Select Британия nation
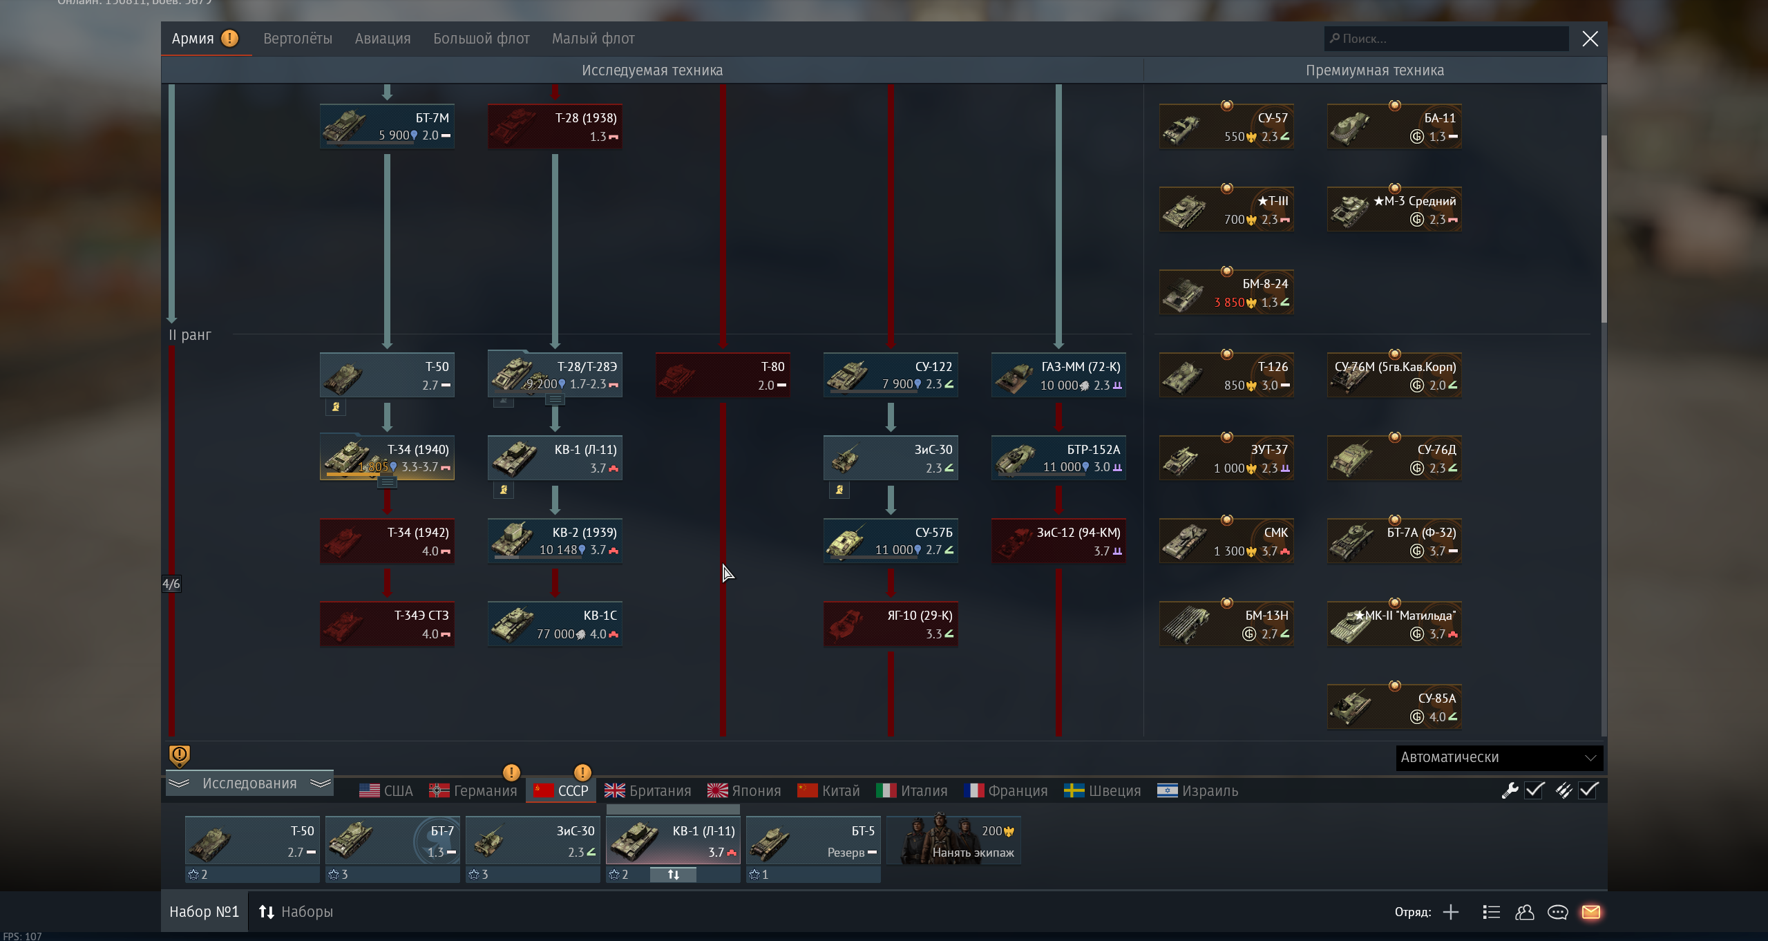 648,791
